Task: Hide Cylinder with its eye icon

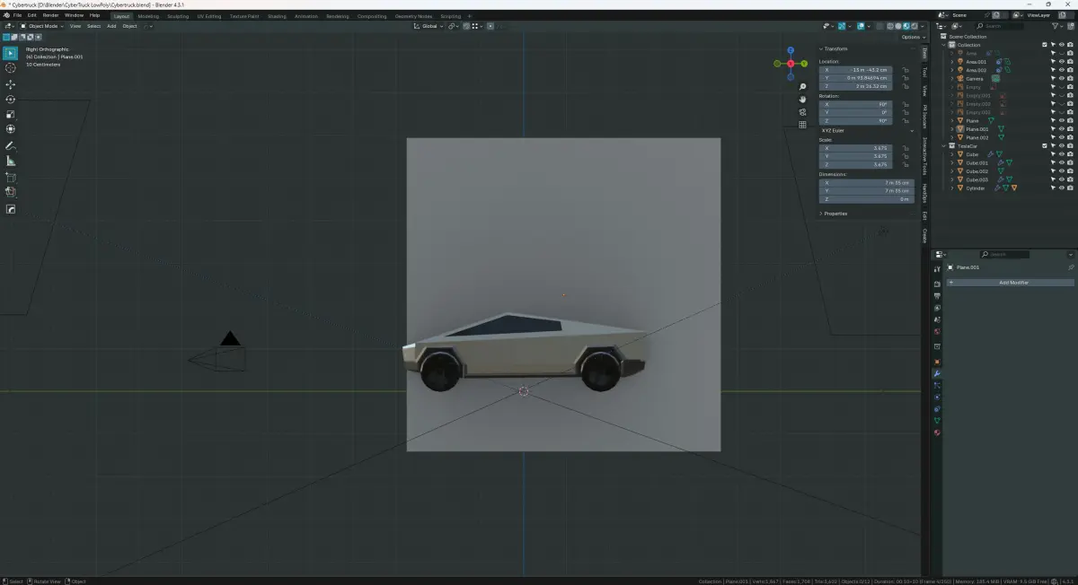Action: pos(1062,188)
